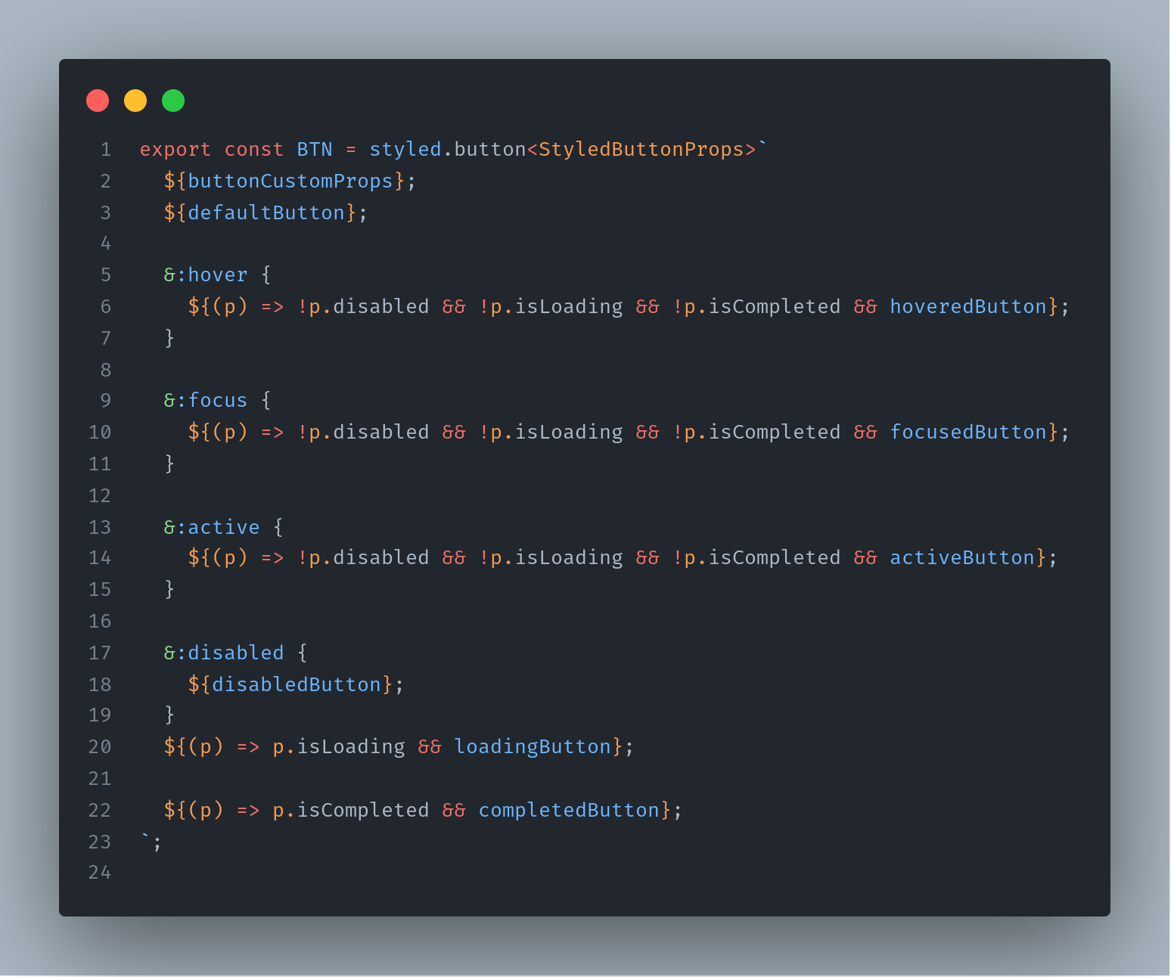Click line number 20
Image resolution: width=1171 pixels, height=977 pixels.
point(100,747)
